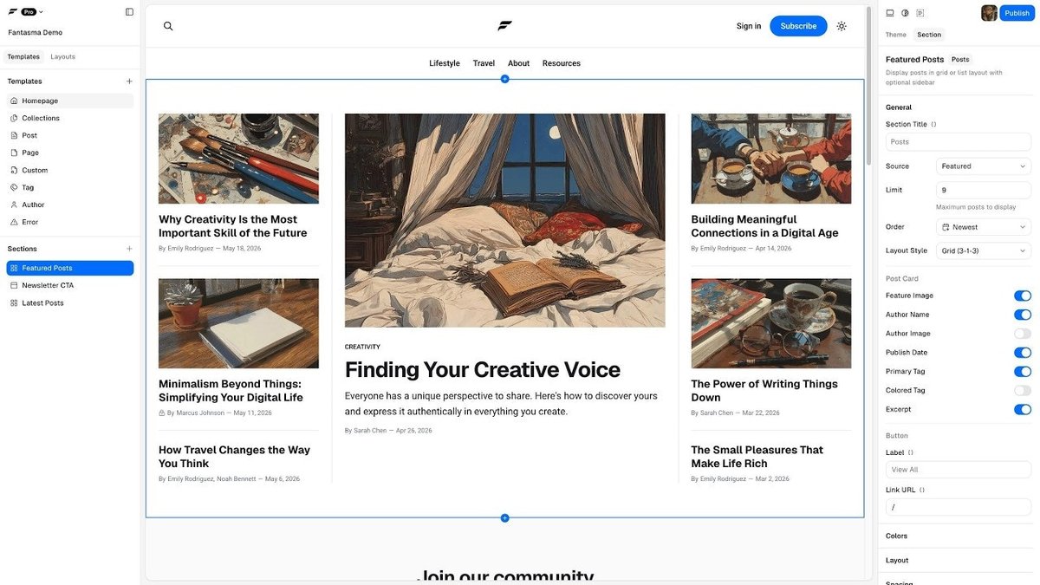This screenshot has width=1040, height=585.
Task: Select the Error template
Action: (70, 222)
